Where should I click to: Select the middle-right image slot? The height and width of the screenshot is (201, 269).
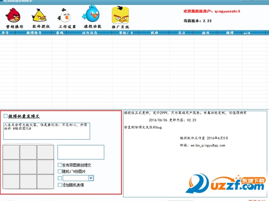pos(45,167)
